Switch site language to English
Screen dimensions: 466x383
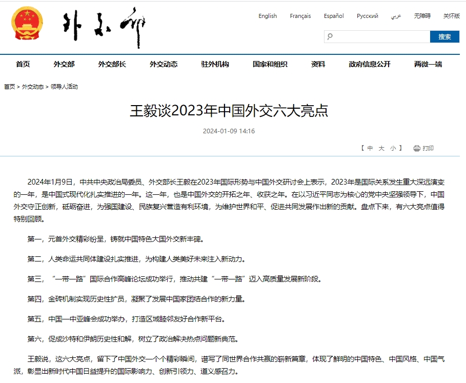268,16
